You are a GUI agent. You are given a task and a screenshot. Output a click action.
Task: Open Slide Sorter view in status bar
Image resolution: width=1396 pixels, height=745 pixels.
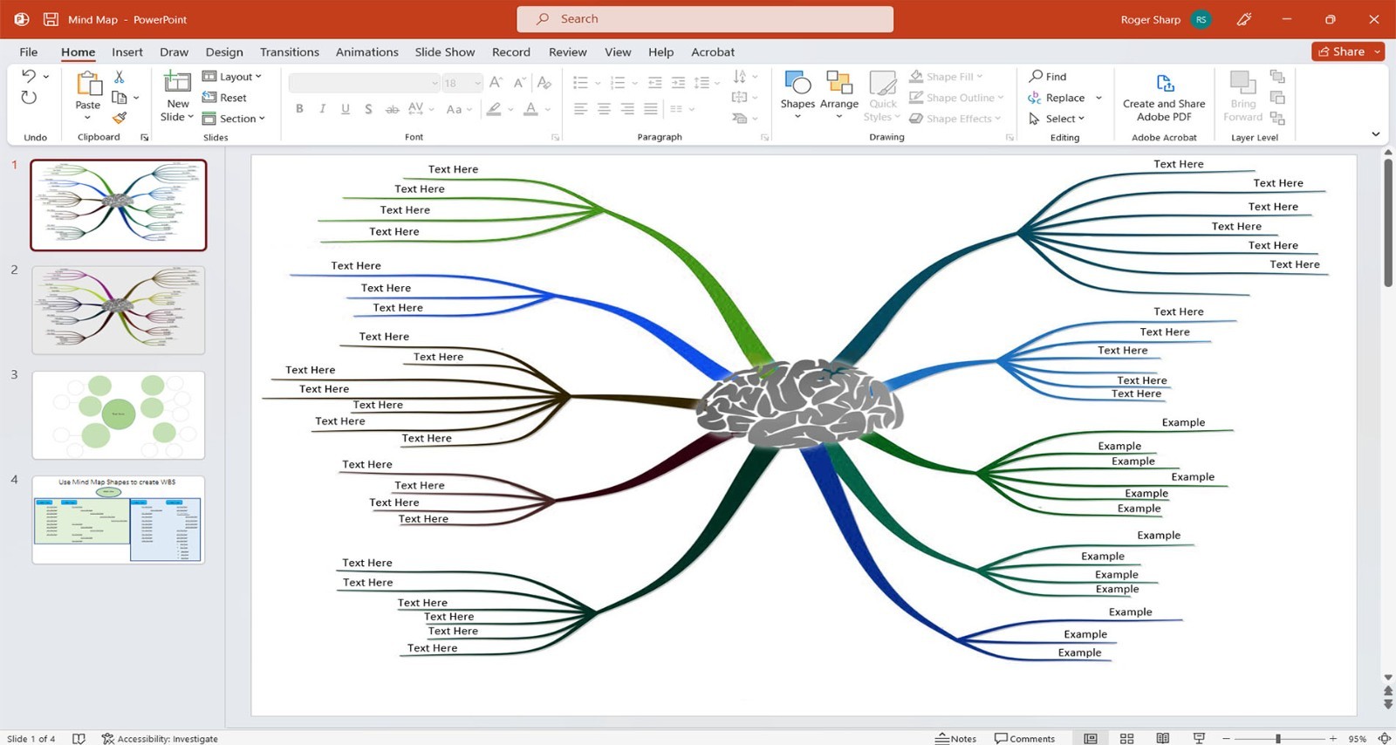1126,738
